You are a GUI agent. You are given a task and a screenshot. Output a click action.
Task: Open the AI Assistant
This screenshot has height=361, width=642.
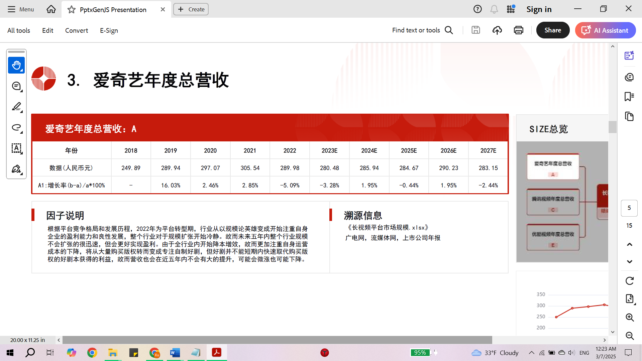click(605, 30)
